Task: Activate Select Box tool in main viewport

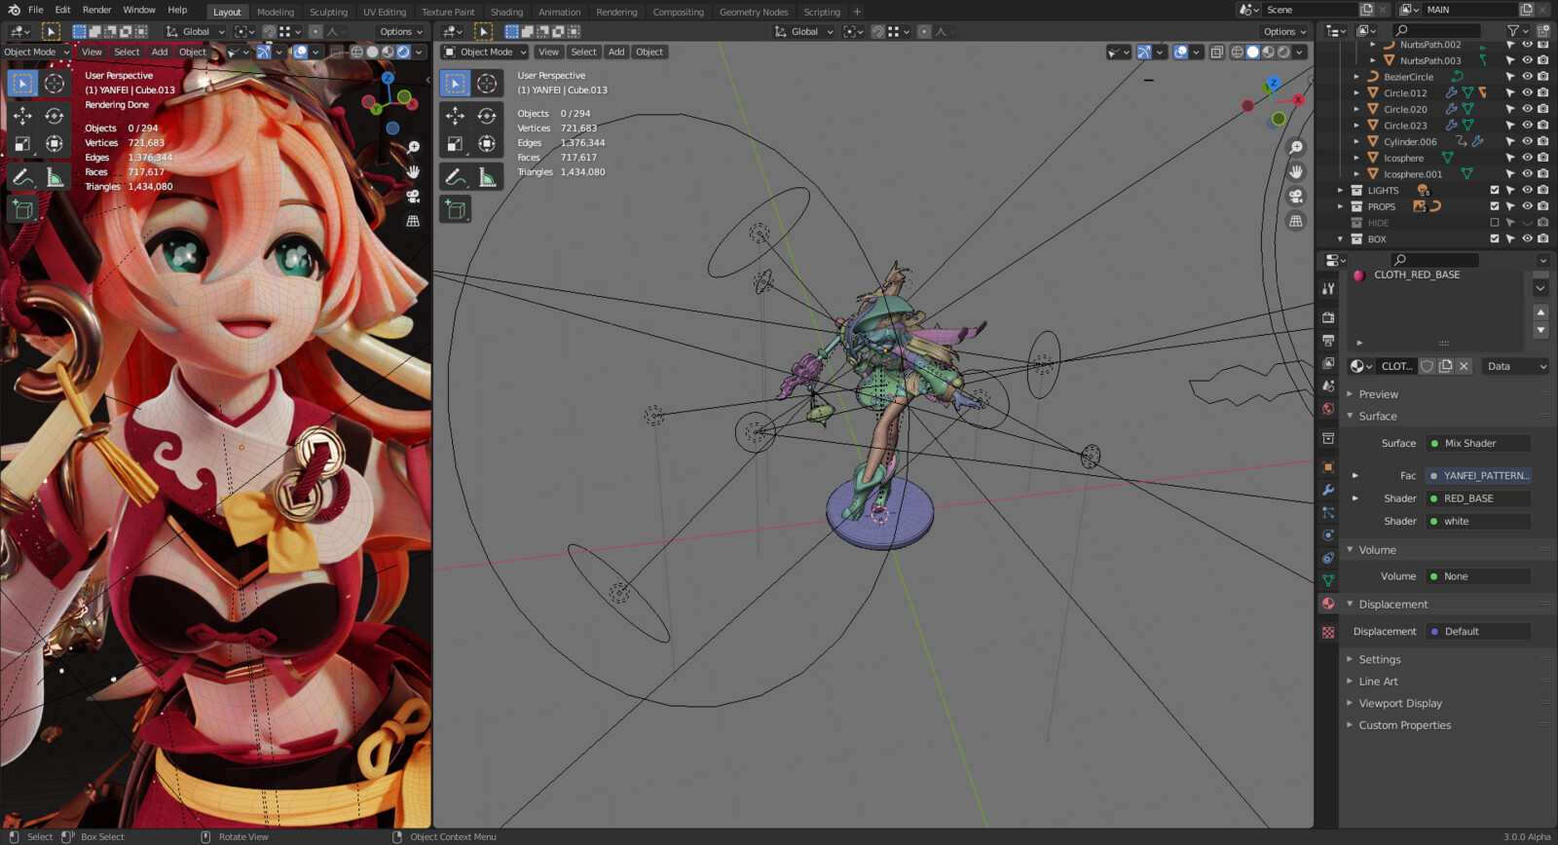Action: tap(455, 84)
